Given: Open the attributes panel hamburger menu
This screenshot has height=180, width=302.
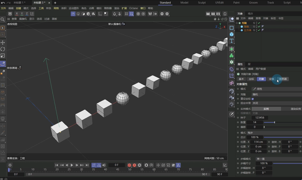Looking at the screenshot, I should (238, 69).
